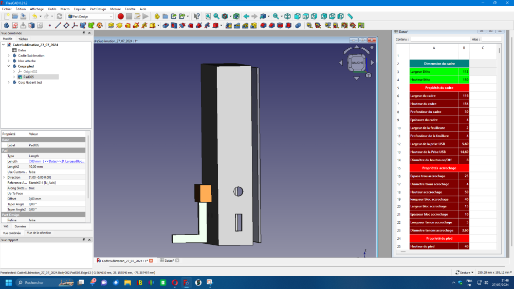Expand Corp Gabarit test node

coord(9,83)
